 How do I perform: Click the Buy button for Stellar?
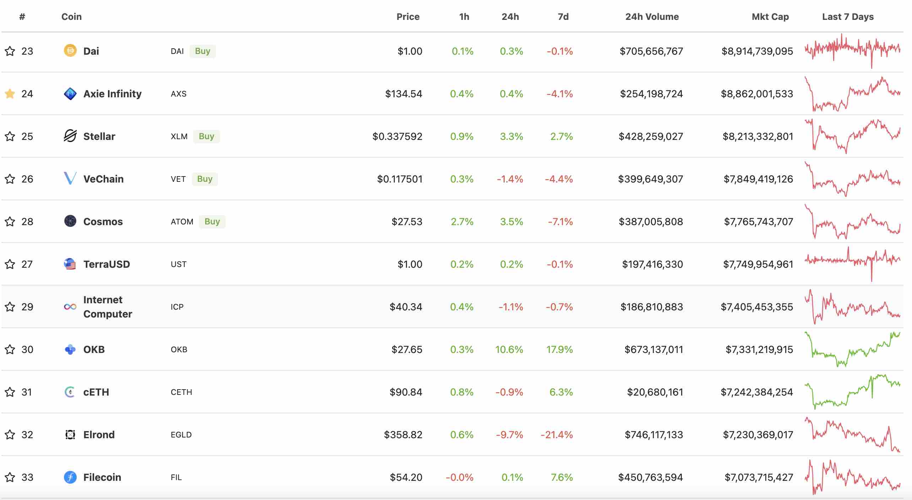coord(206,136)
